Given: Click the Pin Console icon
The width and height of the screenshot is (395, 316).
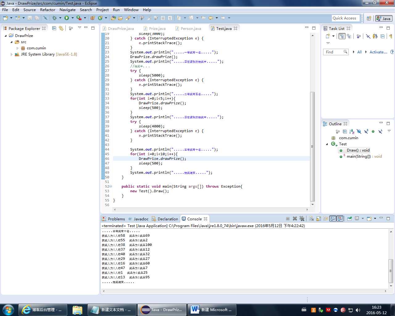Looking at the screenshot, I should pos(350,219).
